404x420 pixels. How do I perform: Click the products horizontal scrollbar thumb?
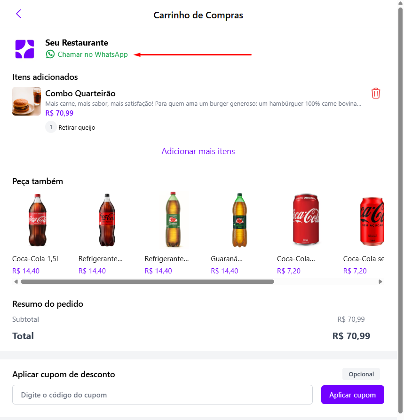147,282
